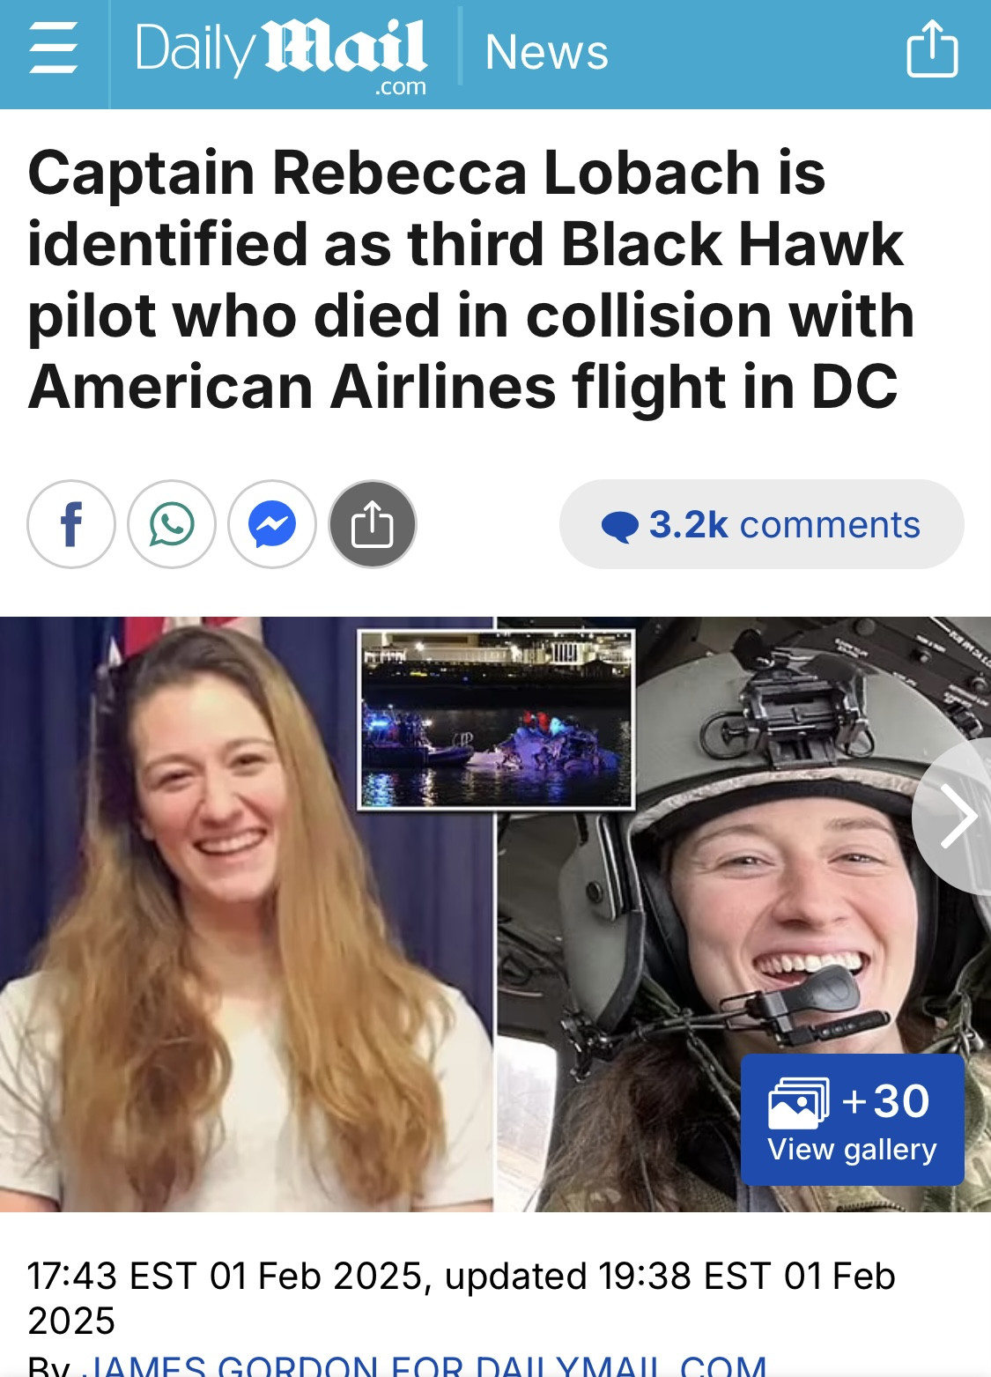Tap the share icon in header
Viewport: 991px width, 1377px height.
tap(932, 49)
